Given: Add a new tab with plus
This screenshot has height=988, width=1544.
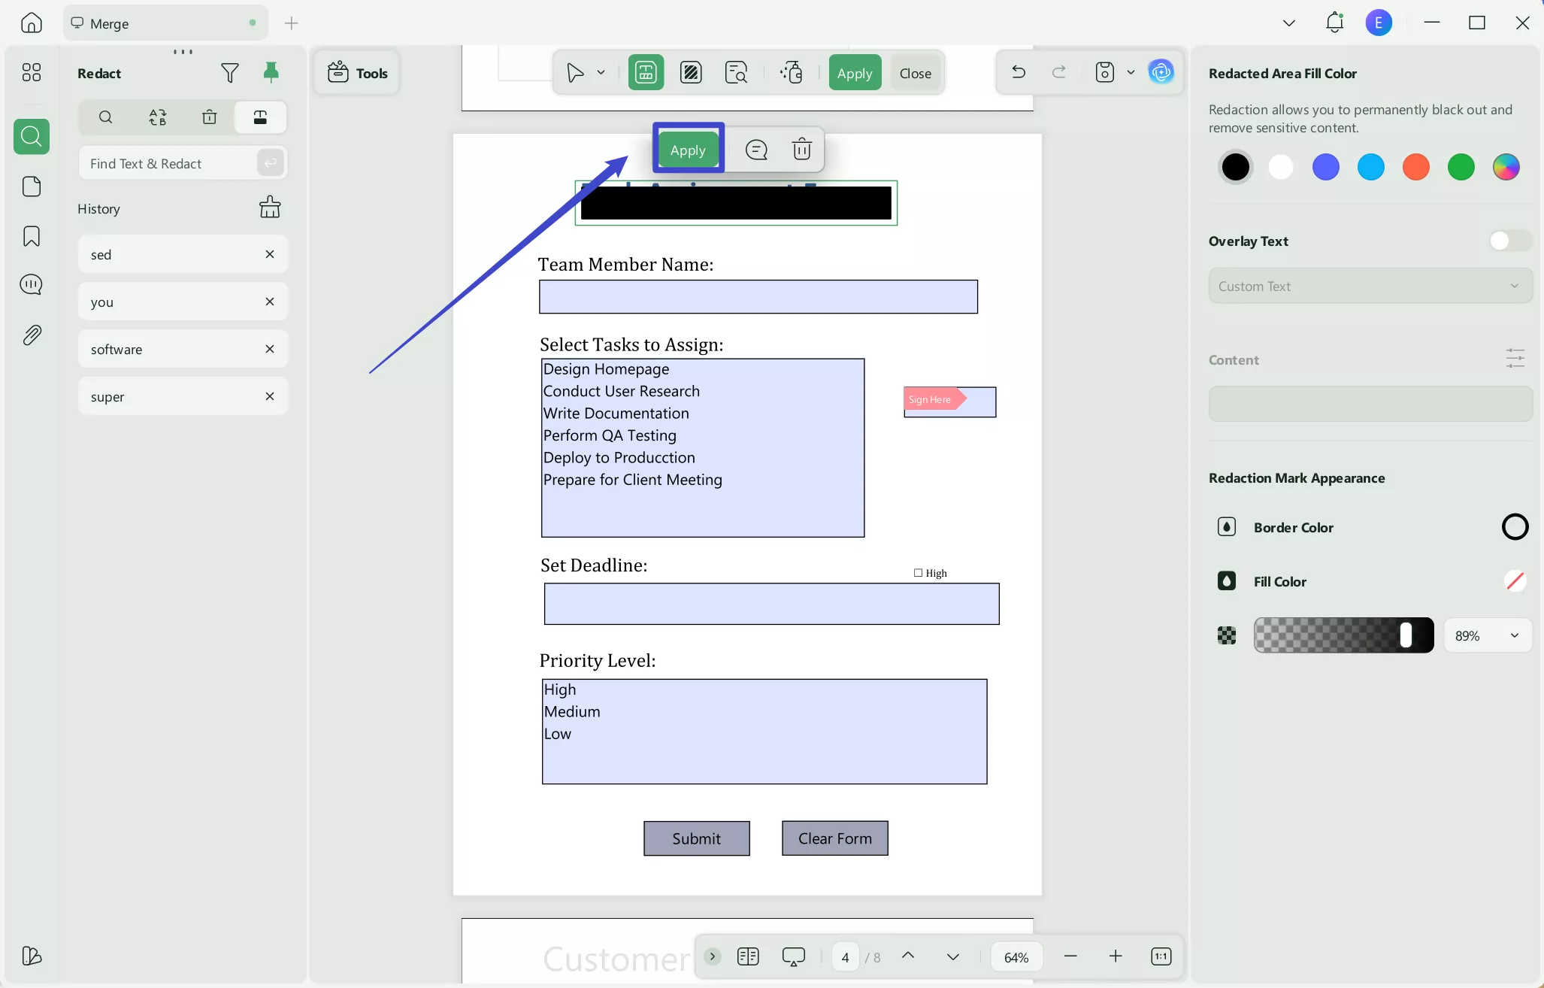Looking at the screenshot, I should pos(292,23).
